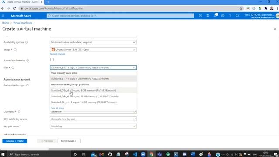Close the Create a virtual machine blade
The image size is (279, 157).
tap(275, 29)
